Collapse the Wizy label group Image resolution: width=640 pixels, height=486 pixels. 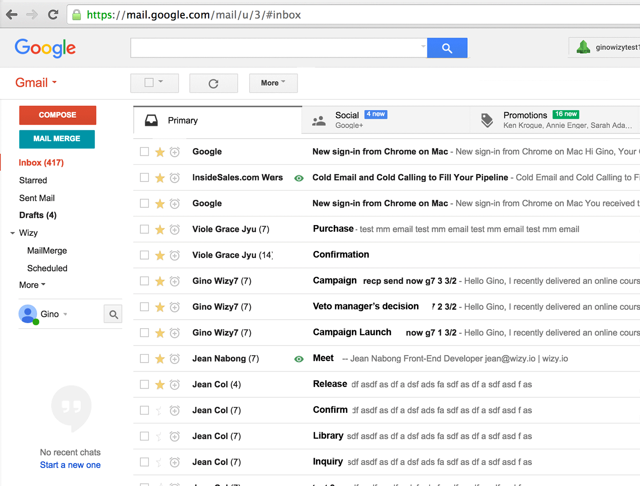point(13,233)
